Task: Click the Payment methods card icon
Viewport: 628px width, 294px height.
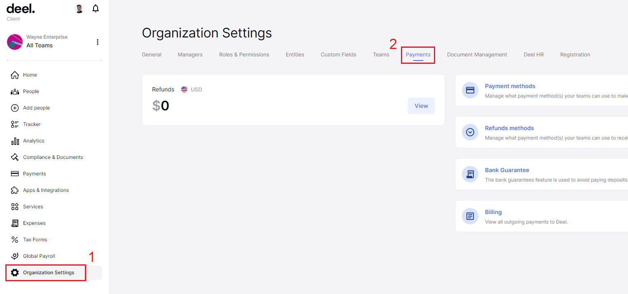Action: [x=470, y=91]
